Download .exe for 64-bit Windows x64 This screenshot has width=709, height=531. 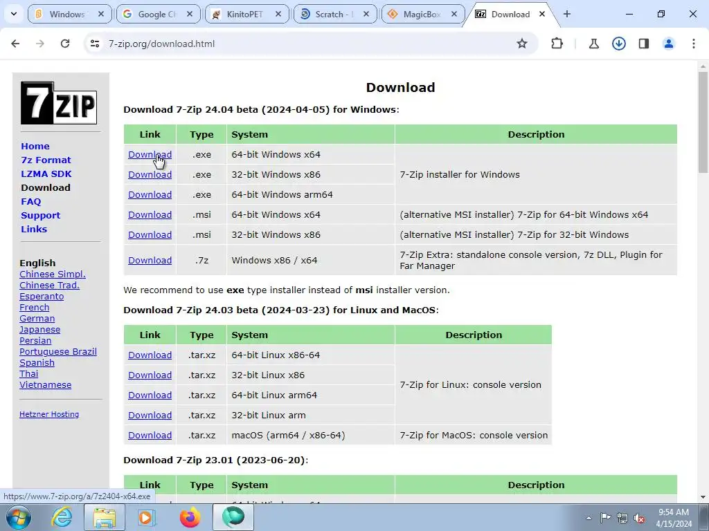click(x=150, y=154)
